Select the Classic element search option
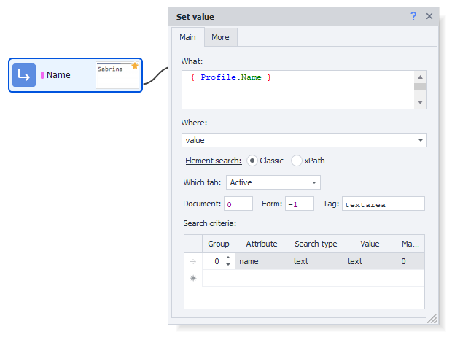 pos(253,161)
